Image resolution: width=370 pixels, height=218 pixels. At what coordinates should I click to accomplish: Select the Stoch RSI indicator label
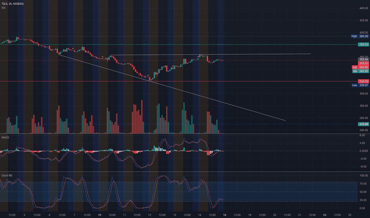tap(7, 176)
